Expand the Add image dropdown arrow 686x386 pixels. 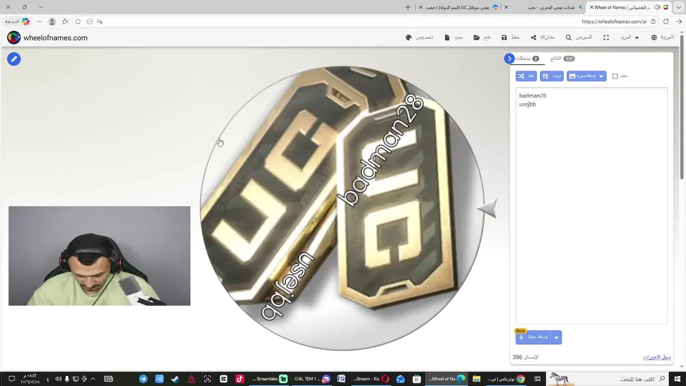[x=601, y=76]
